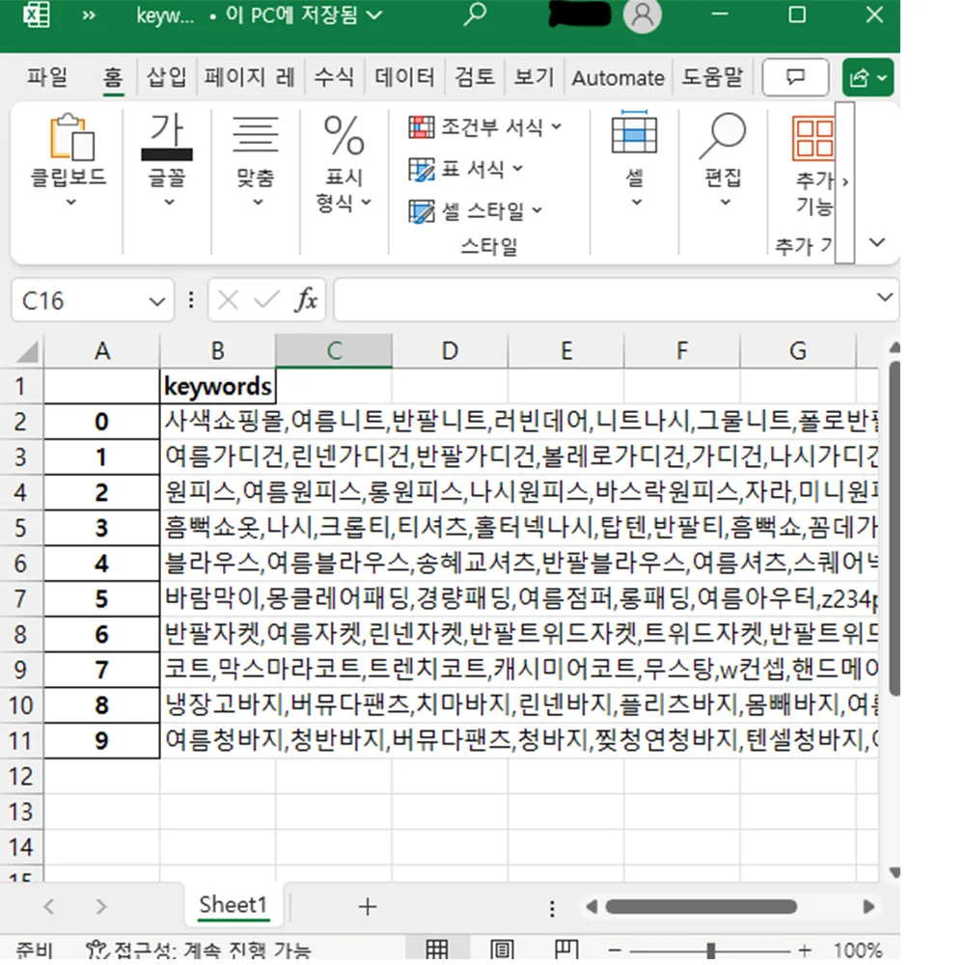Click zoom in plus button
965x965 pixels.
805,951
